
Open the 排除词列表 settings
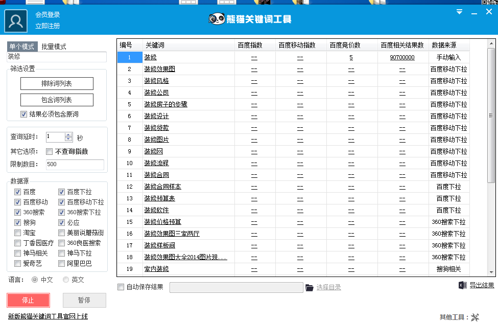coord(56,83)
